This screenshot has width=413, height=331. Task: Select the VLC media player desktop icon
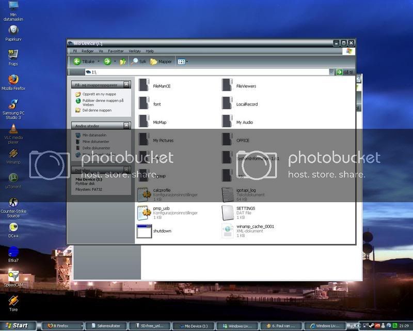pyautogui.click(x=13, y=133)
